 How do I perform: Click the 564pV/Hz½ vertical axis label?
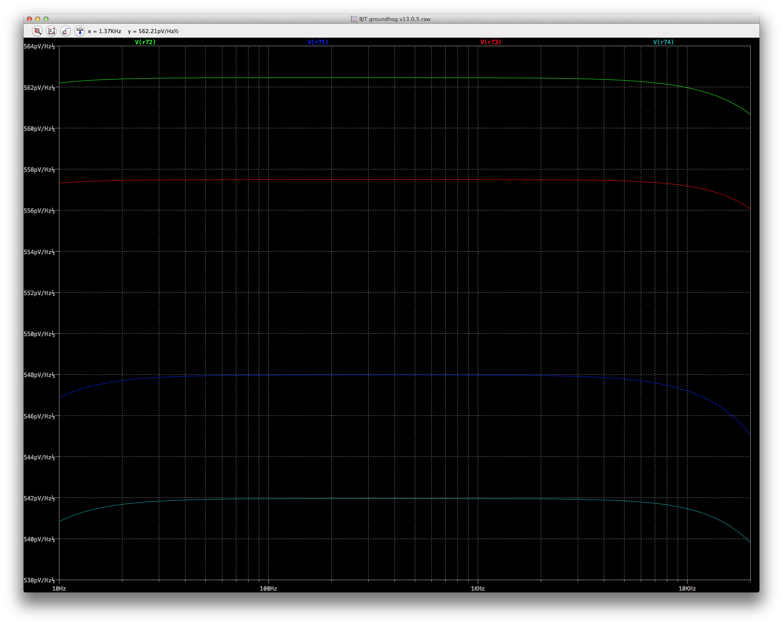coord(39,46)
